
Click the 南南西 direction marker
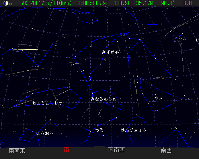[116, 150]
